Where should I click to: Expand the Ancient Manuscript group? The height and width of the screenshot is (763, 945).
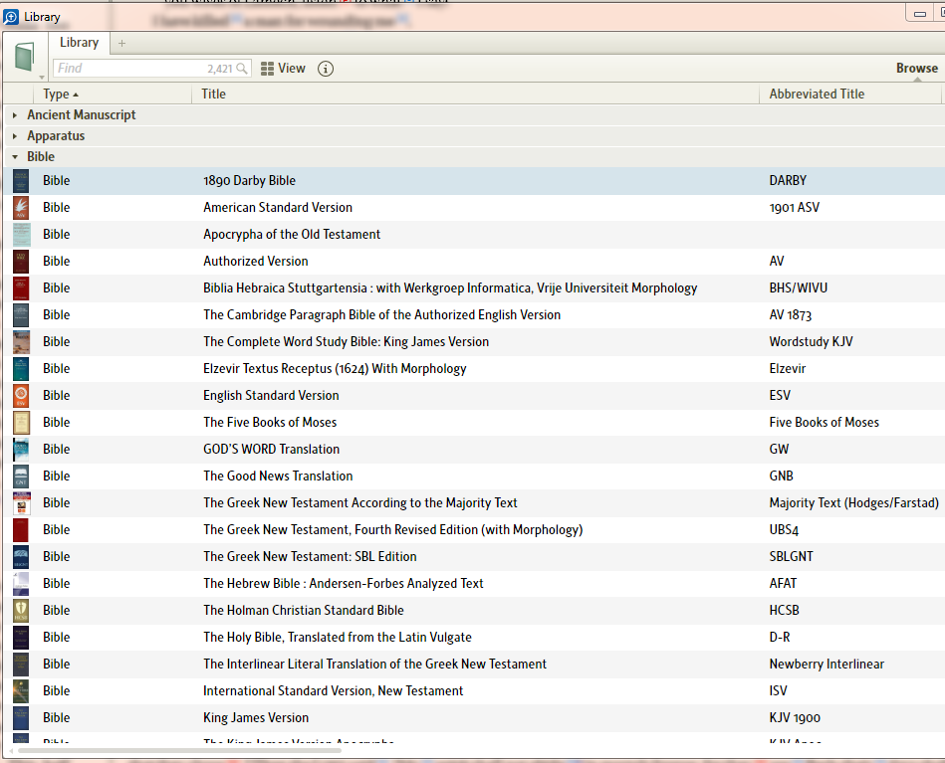[x=15, y=115]
